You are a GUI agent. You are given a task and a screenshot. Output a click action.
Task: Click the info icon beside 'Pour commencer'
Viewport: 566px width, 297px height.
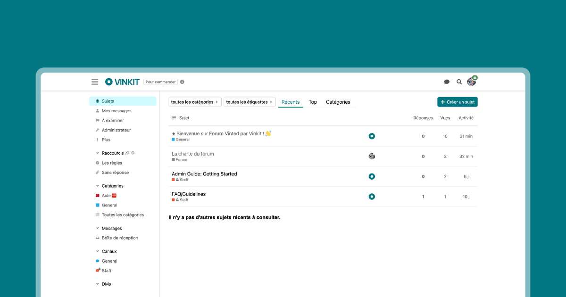(x=182, y=82)
